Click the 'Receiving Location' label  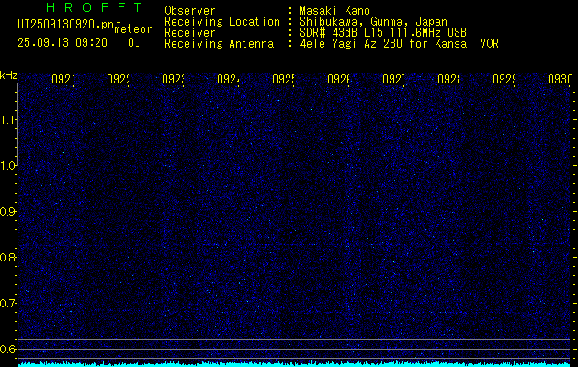[222, 22]
